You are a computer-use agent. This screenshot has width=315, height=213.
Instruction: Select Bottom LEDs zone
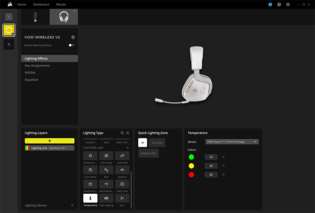pyautogui.click(x=149, y=153)
